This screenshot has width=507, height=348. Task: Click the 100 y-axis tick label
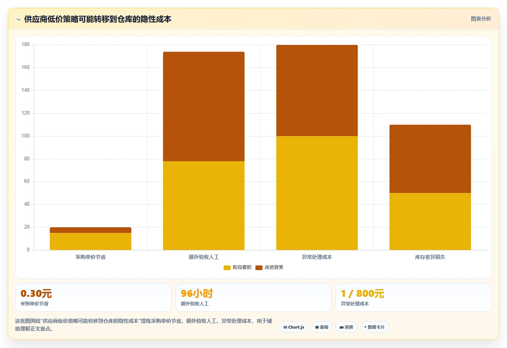pyautogui.click(x=26, y=136)
